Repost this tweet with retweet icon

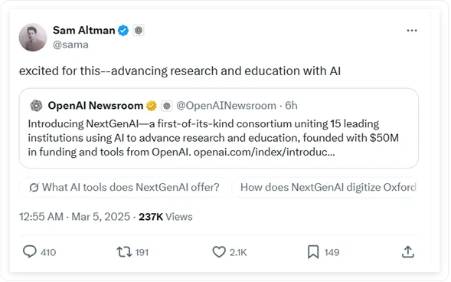[x=124, y=252]
